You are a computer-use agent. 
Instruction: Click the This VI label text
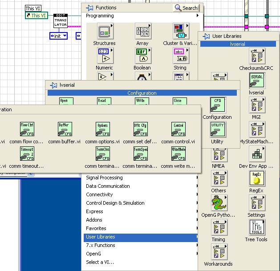click(33, 8)
